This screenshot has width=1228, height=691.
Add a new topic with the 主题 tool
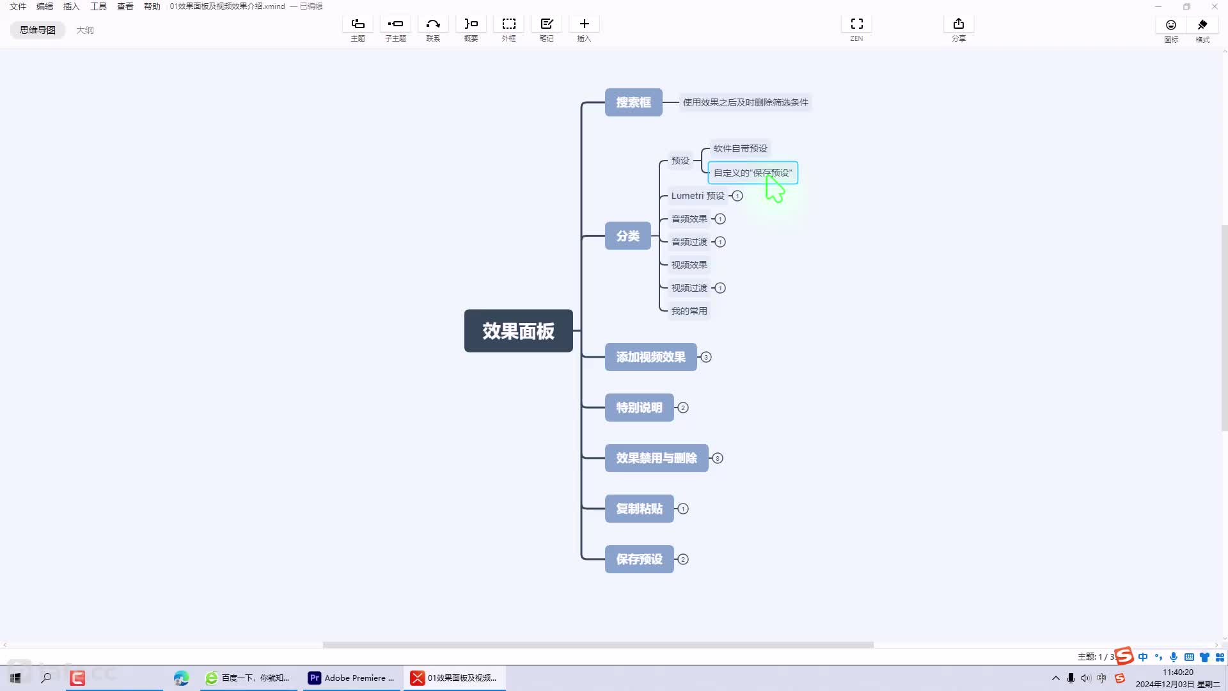tap(358, 29)
